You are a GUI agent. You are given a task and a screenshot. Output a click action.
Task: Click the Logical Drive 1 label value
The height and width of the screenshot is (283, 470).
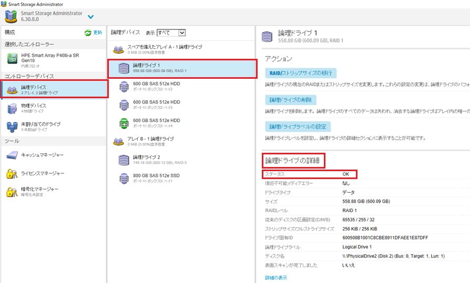pos(357,247)
